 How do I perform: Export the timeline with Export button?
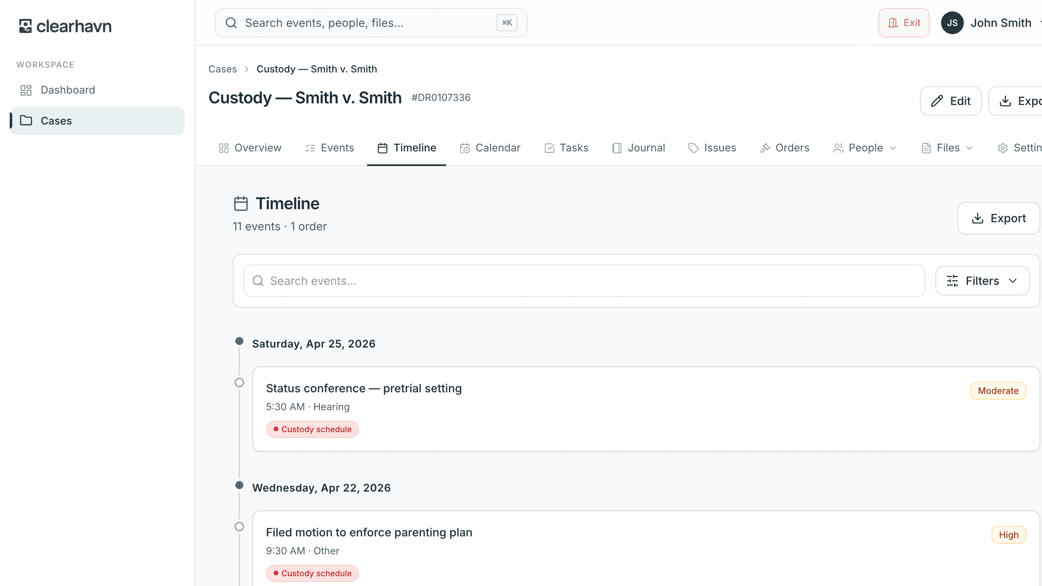tap(999, 218)
